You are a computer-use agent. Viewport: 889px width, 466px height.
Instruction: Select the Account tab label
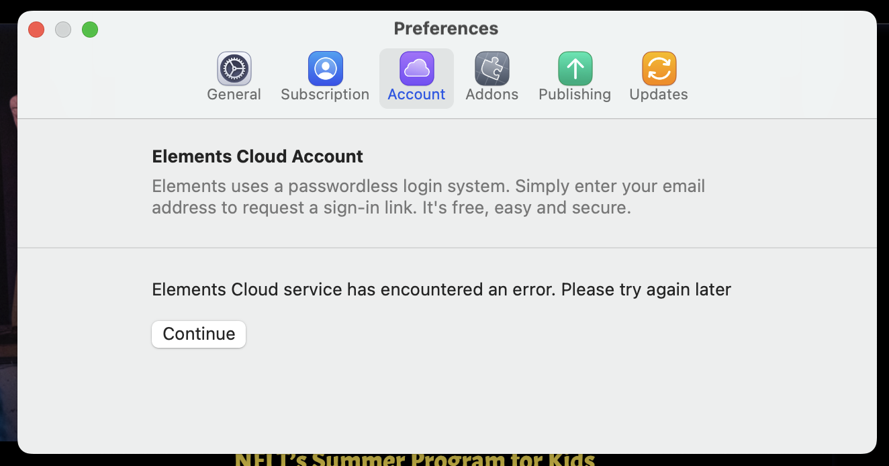pos(416,95)
